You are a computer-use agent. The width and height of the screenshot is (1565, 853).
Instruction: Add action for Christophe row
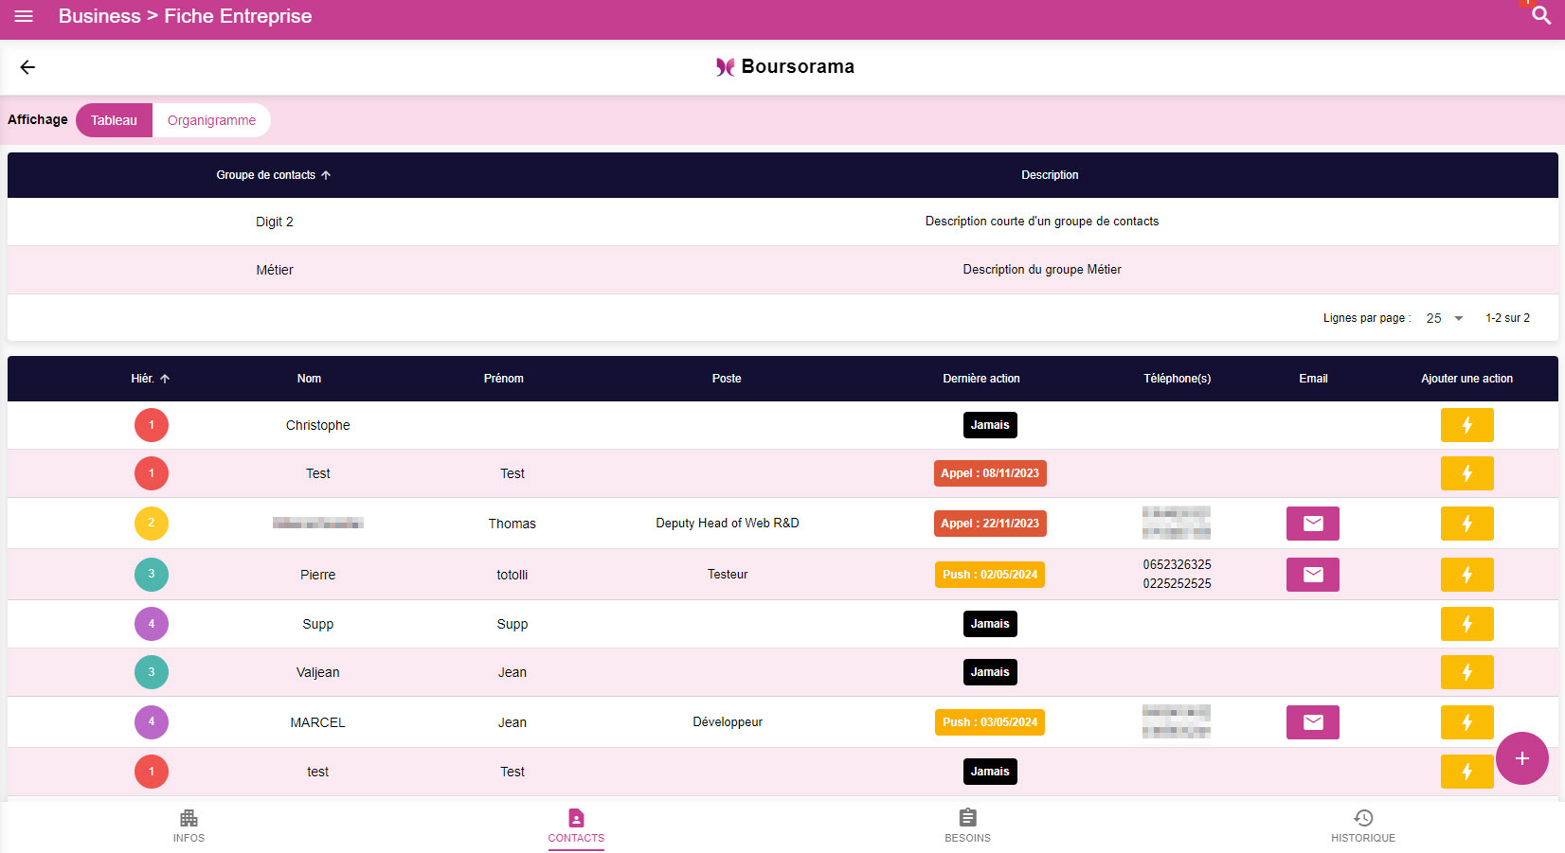tap(1466, 425)
